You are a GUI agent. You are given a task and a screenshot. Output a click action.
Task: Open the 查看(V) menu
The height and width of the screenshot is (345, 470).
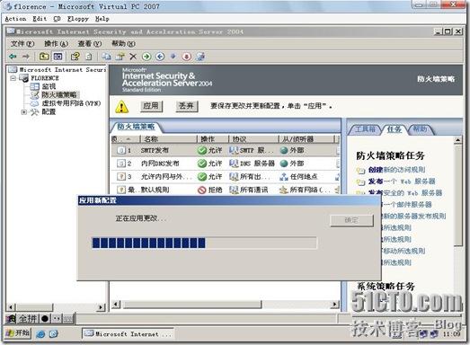click(x=90, y=44)
